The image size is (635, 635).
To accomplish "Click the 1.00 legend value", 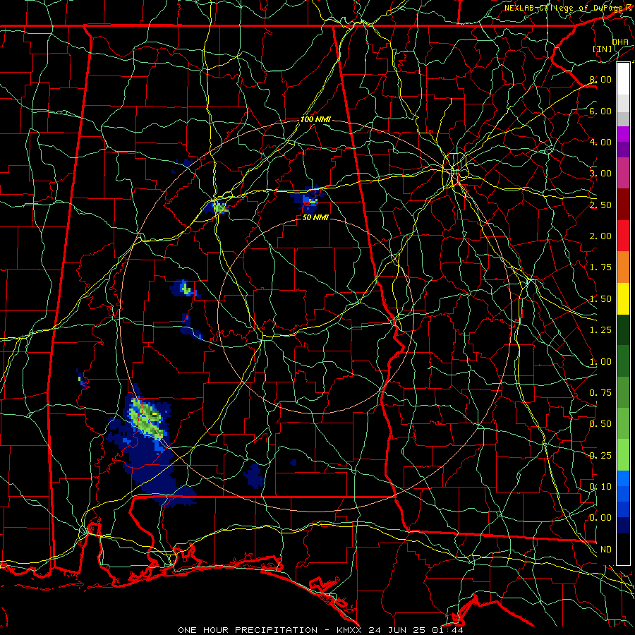I will point(600,362).
